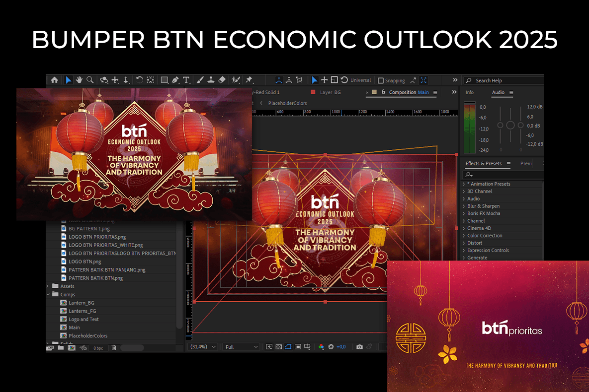The height and width of the screenshot is (392, 589).
Task: Toggle the composition panel lock icon
Action: pos(384,92)
